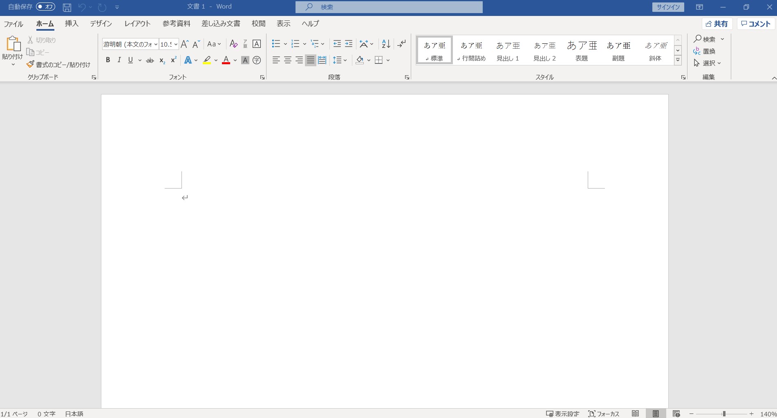Apply strikethrough formatting
This screenshot has height=418, width=777.
click(x=150, y=60)
